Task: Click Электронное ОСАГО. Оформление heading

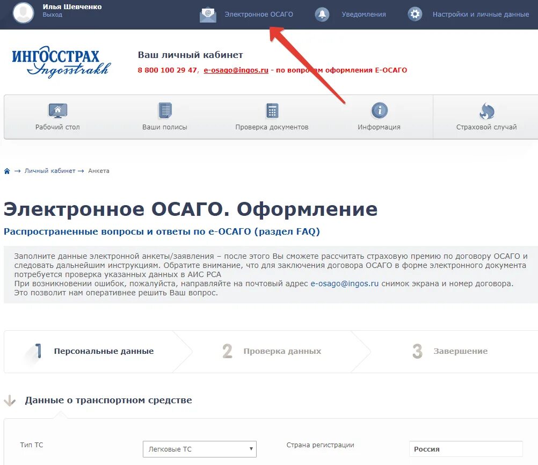Action: pyautogui.click(x=191, y=209)
